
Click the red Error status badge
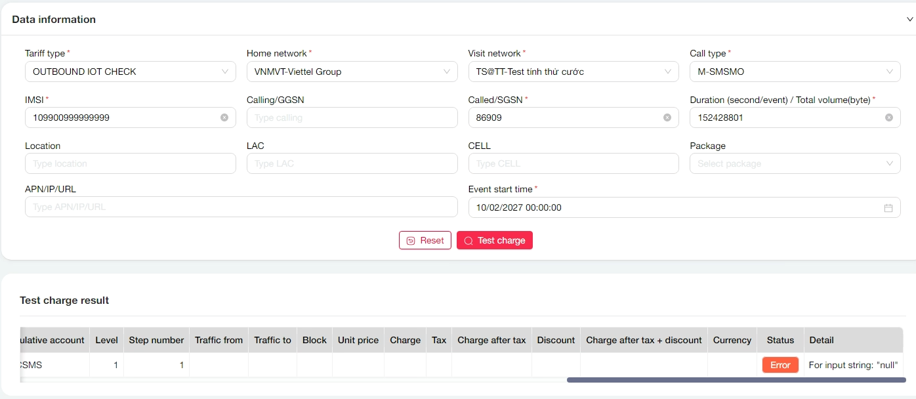(780, 365)
